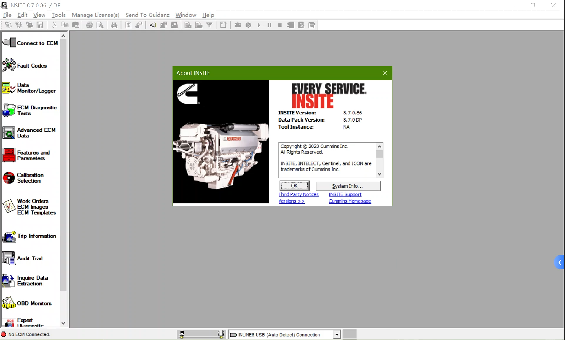Select the Calibration Selection icon
The height and width of the screenshot is (340, 565).
pyautogui.click(x=9, y=178)
